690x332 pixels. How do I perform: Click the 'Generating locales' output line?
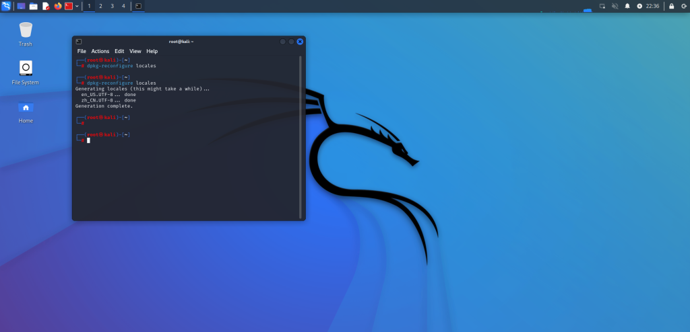(x=143, y=89)
